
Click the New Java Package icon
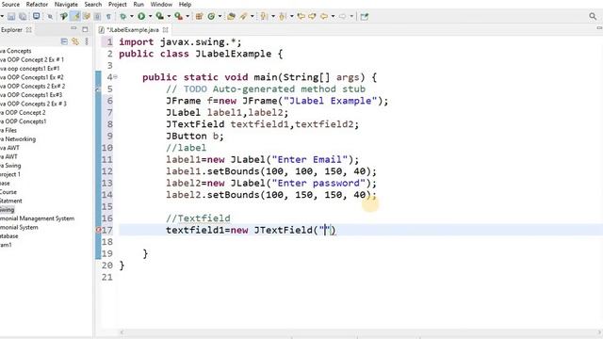(199, 16)
